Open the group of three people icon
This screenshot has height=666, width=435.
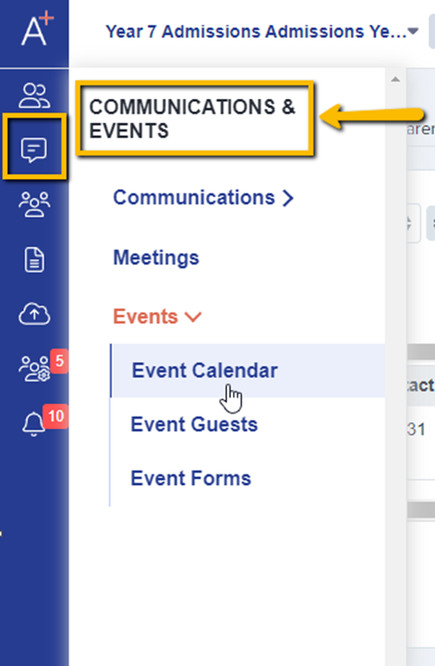point(34,205)
